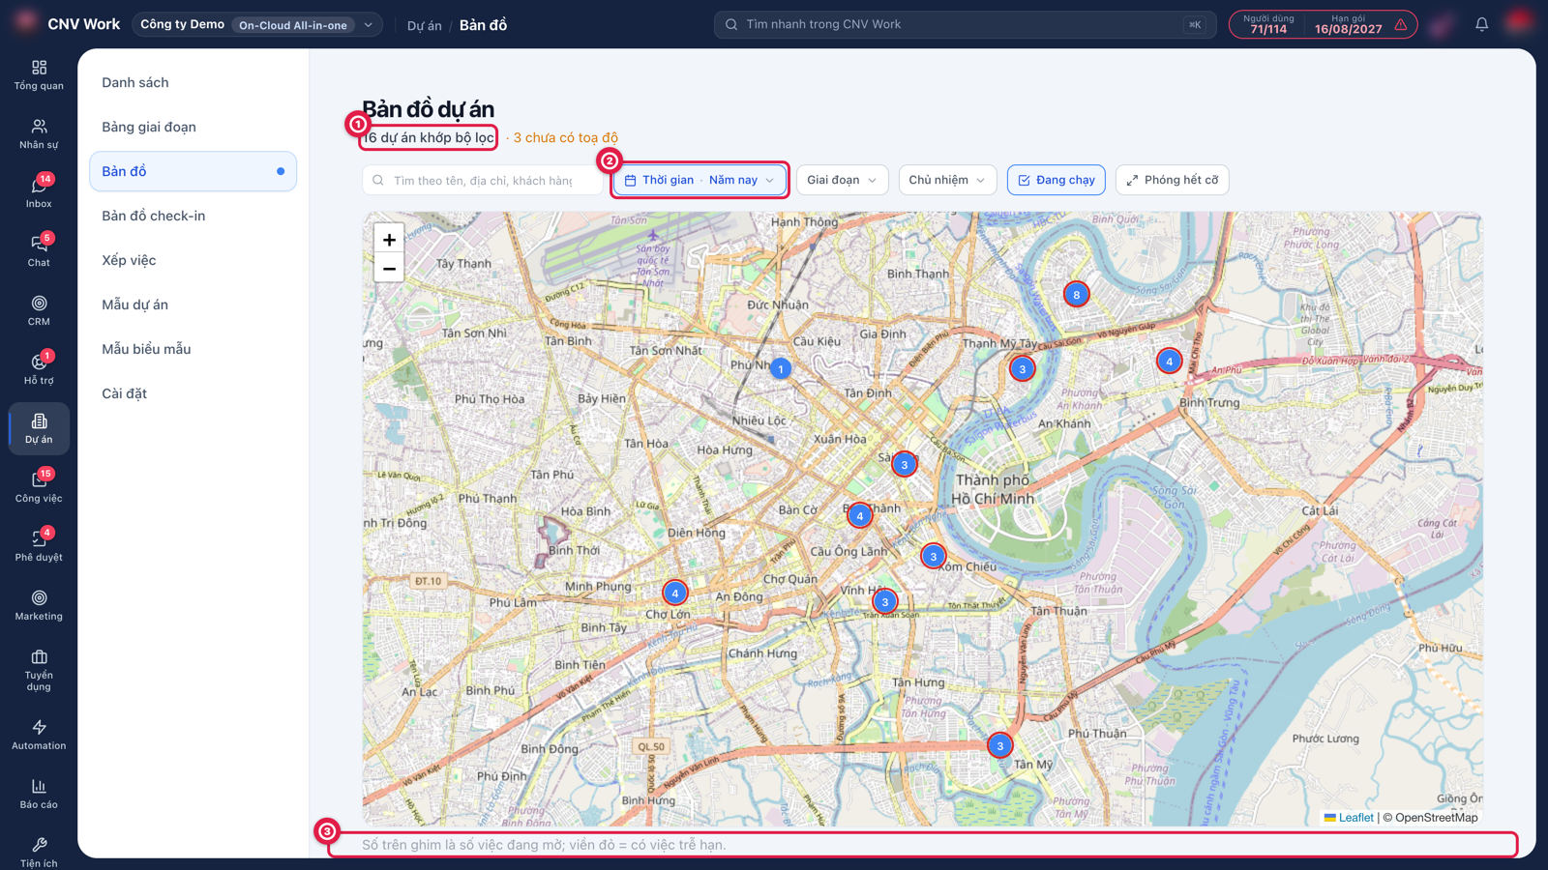Open the Automation module
This screenshot has width=1548, height=870.
tap(39, 736)
